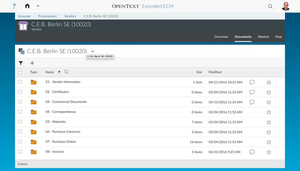
Task: Click the ascending sort arrow on Name
Action: click(x=59, y=72)
